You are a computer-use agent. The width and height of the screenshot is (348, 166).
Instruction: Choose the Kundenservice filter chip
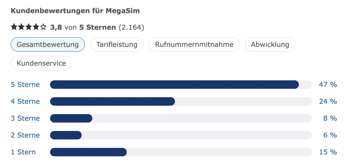[41, 63]
